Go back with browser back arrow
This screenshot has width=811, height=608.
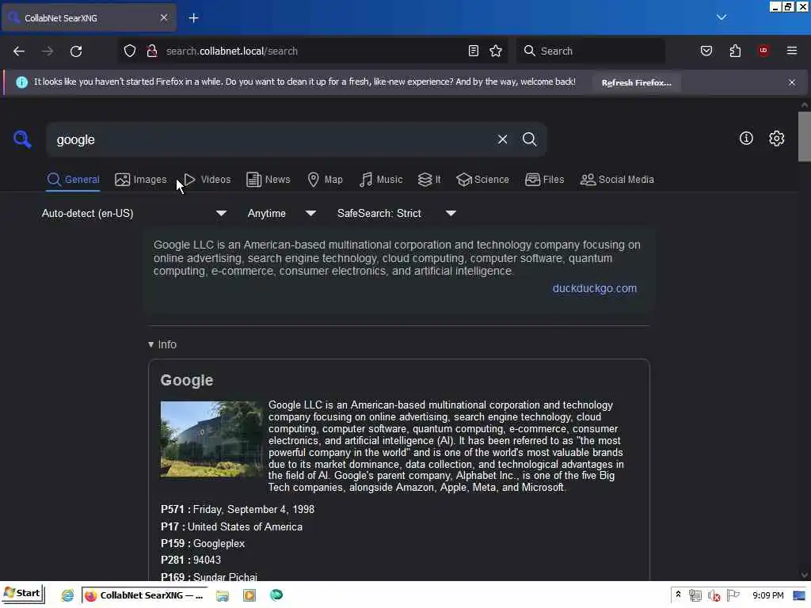click(x=19, y=51)
